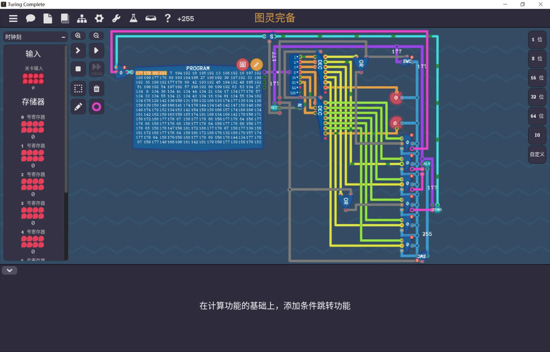Open the hamburger main menu
This screenshot has height=352, width=550.
13,18
